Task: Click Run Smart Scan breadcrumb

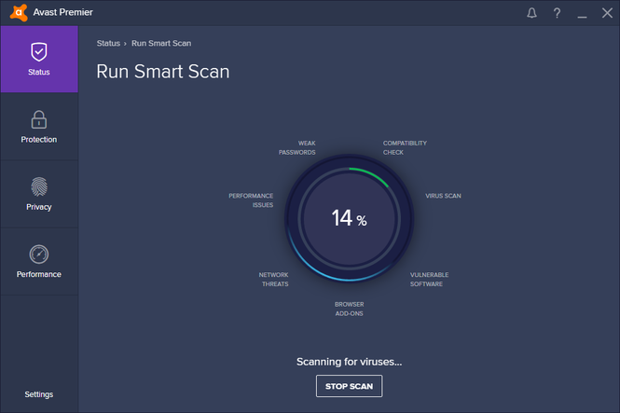Action: click(x=161, y=43)
